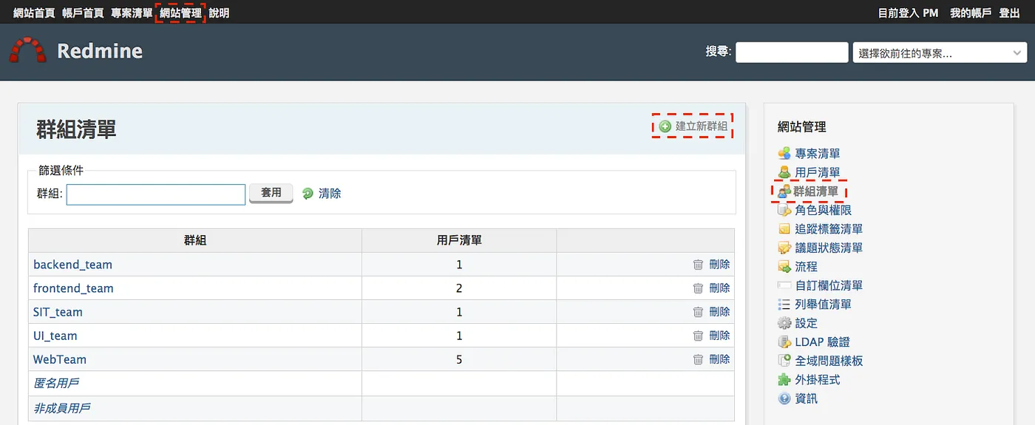Screen dimensions: 1035x425
Task: Click the trash icon in WebTeam row
Action: [x=698, y=359]
